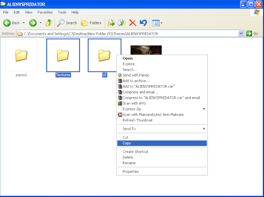Choose Cut in the context menu

coord(162,137)
